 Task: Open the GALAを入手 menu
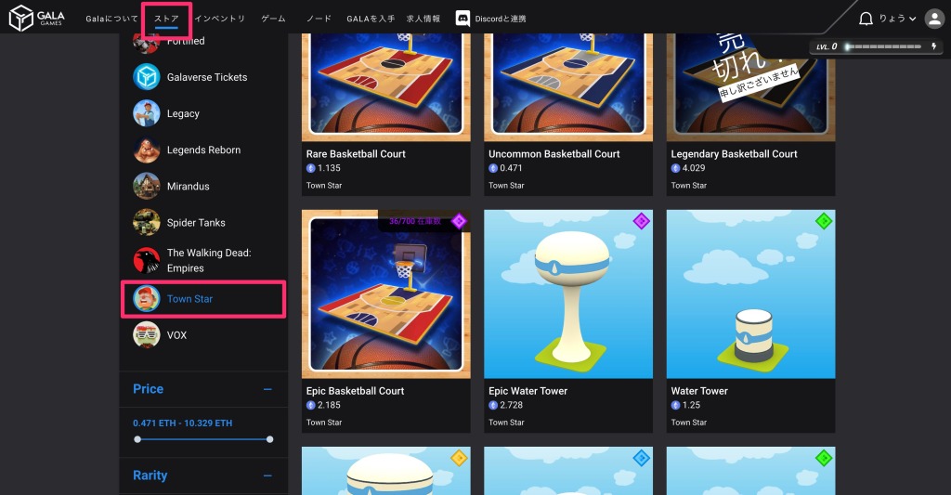371,19
